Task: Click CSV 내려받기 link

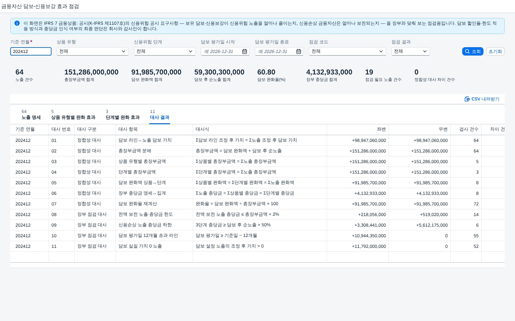Action: tap(482, 99)
